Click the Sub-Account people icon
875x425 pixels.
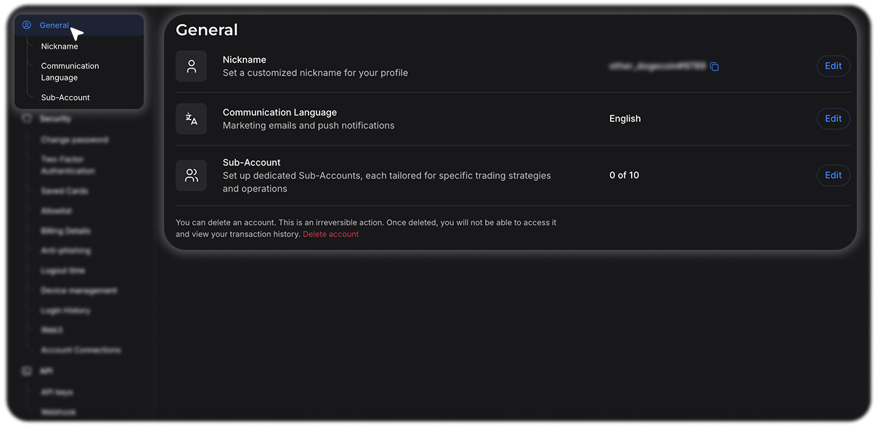[x=191, y=175]
